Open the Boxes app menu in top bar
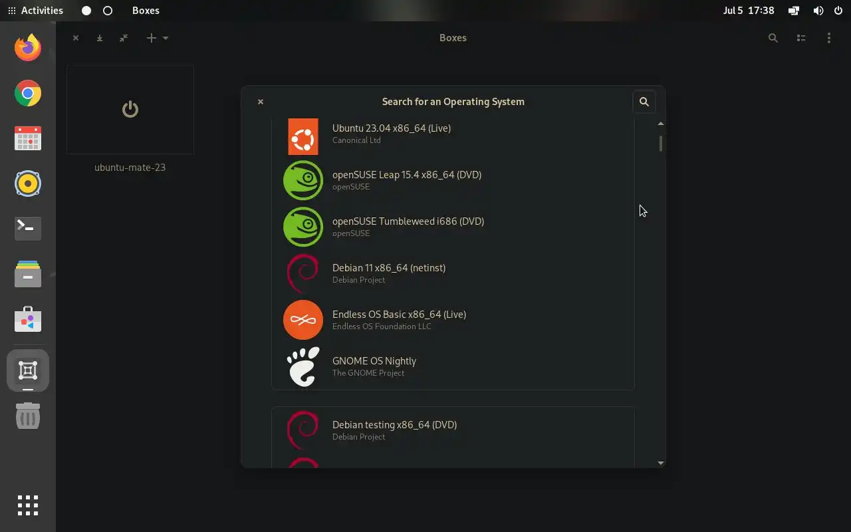Viewport: 851px width, 532px height. pos(146,11)
